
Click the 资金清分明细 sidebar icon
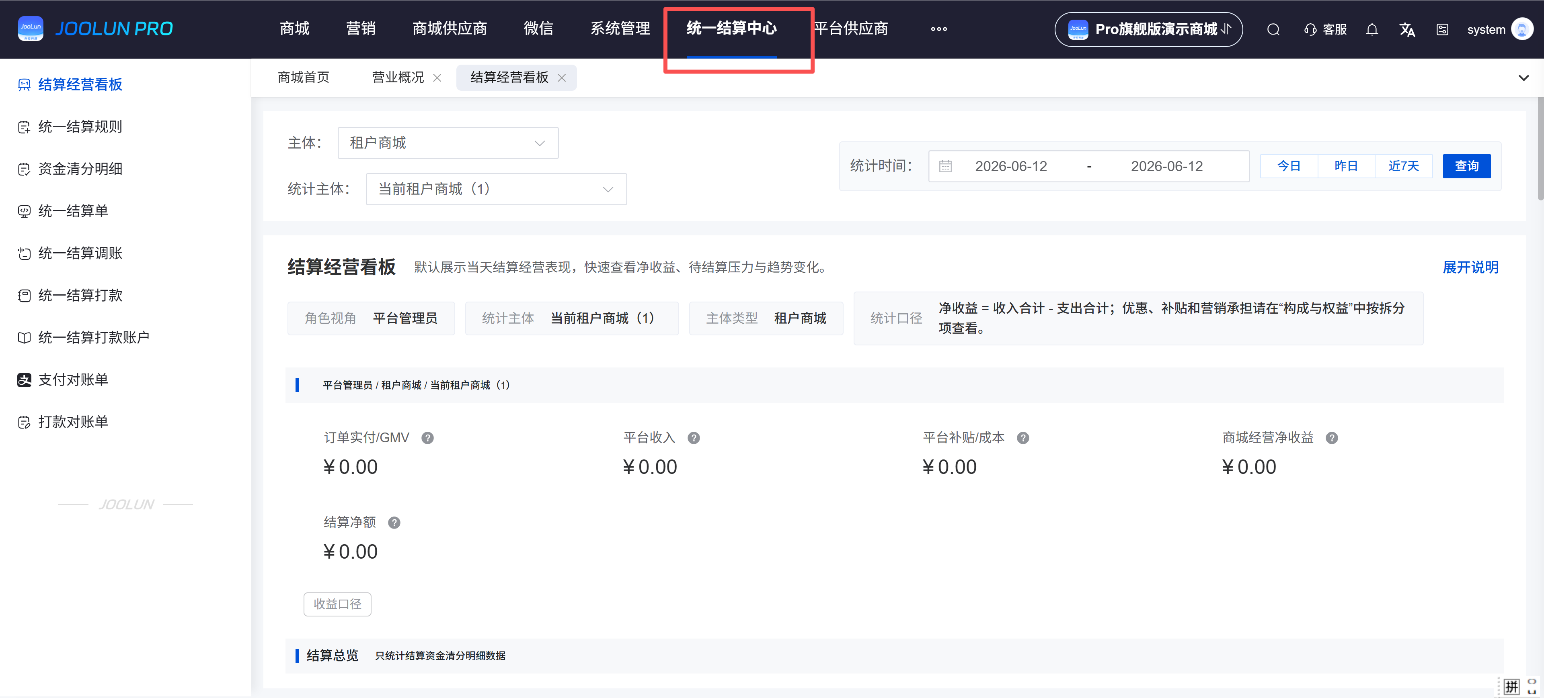point(24,169)
